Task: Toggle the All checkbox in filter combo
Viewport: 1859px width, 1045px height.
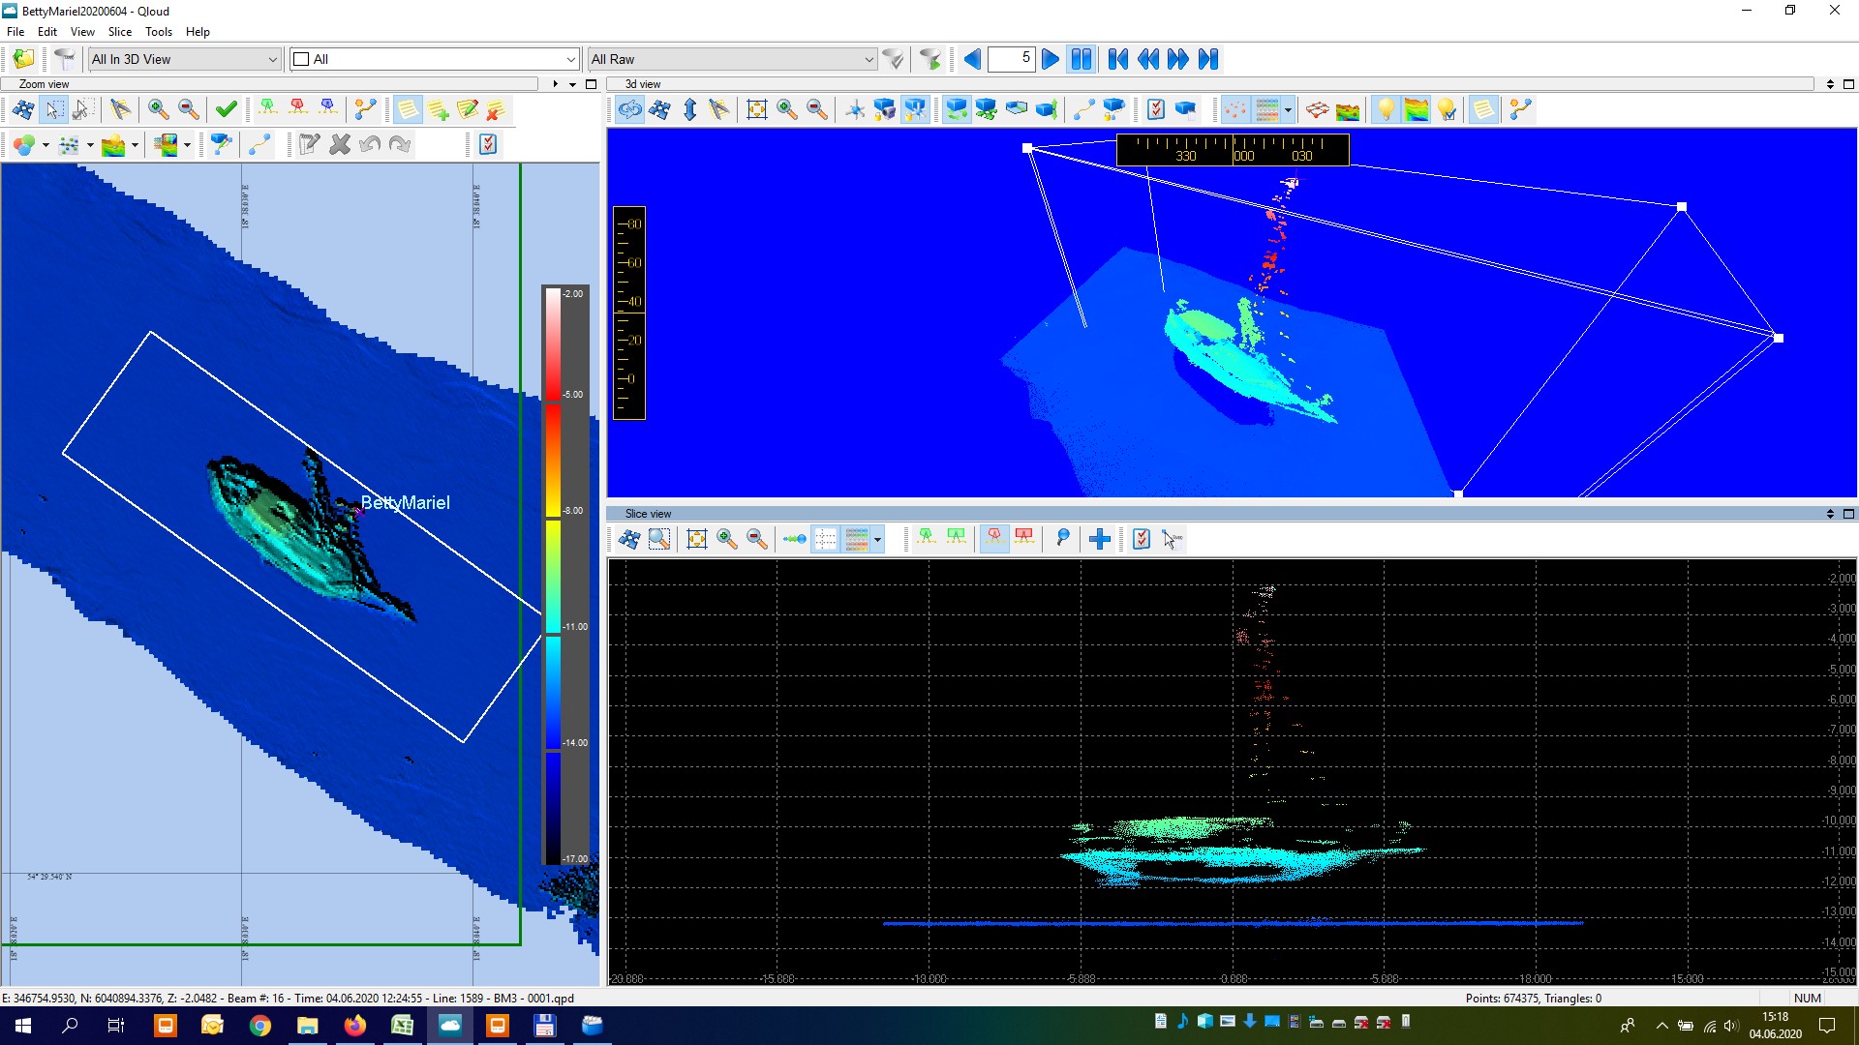Action: [x=301, y=59]
